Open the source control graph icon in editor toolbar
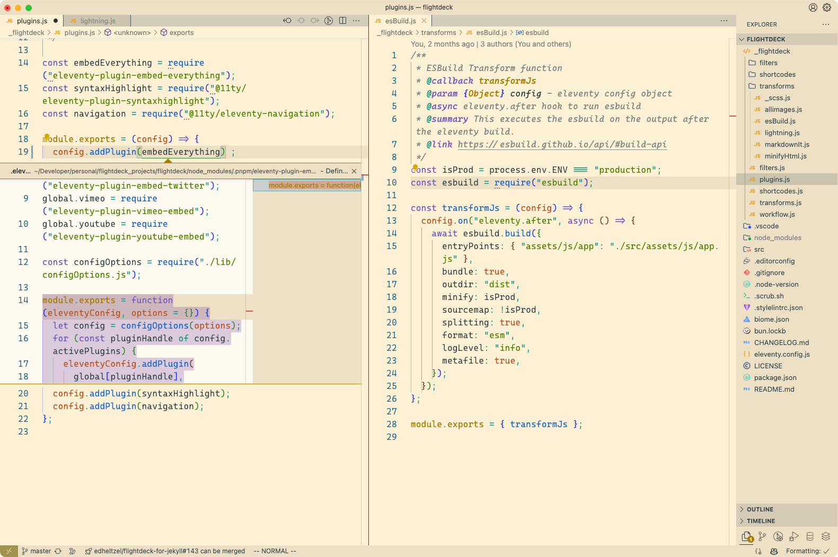Image resolution: width=838 pixels, height=557 pixels. point(329,21)
